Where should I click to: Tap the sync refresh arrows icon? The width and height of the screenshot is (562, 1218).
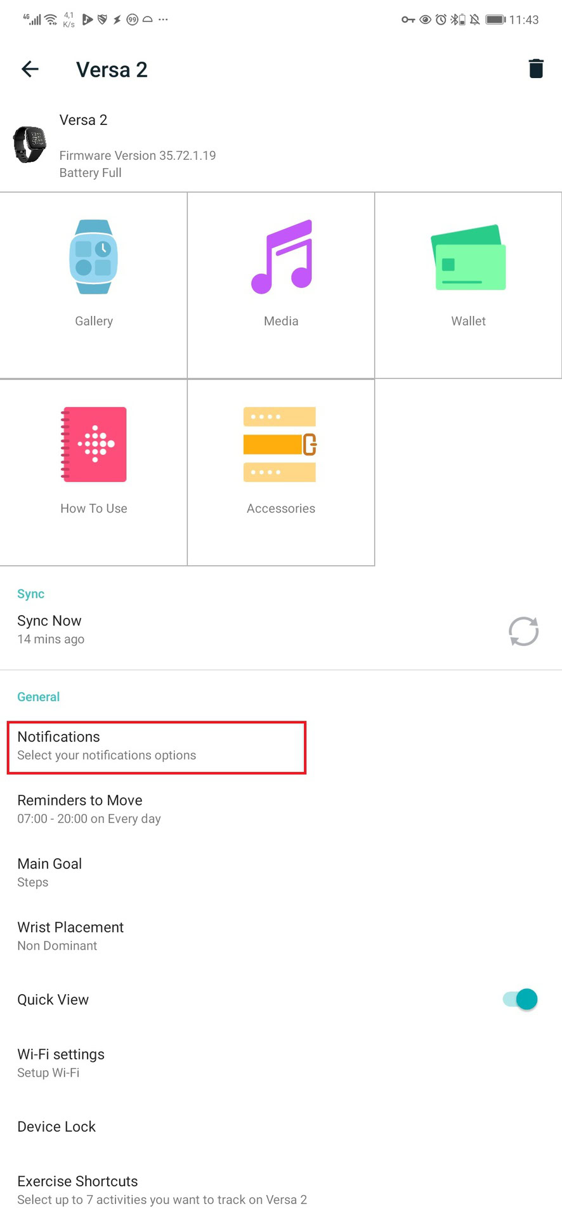(523, 631)
